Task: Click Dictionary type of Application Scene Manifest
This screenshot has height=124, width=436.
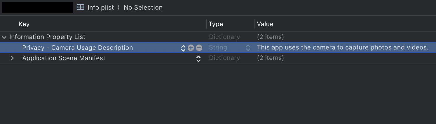Action: [224, 58]
